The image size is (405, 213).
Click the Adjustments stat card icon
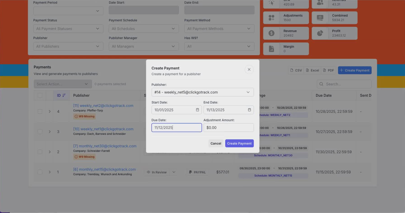coord(271,18)
